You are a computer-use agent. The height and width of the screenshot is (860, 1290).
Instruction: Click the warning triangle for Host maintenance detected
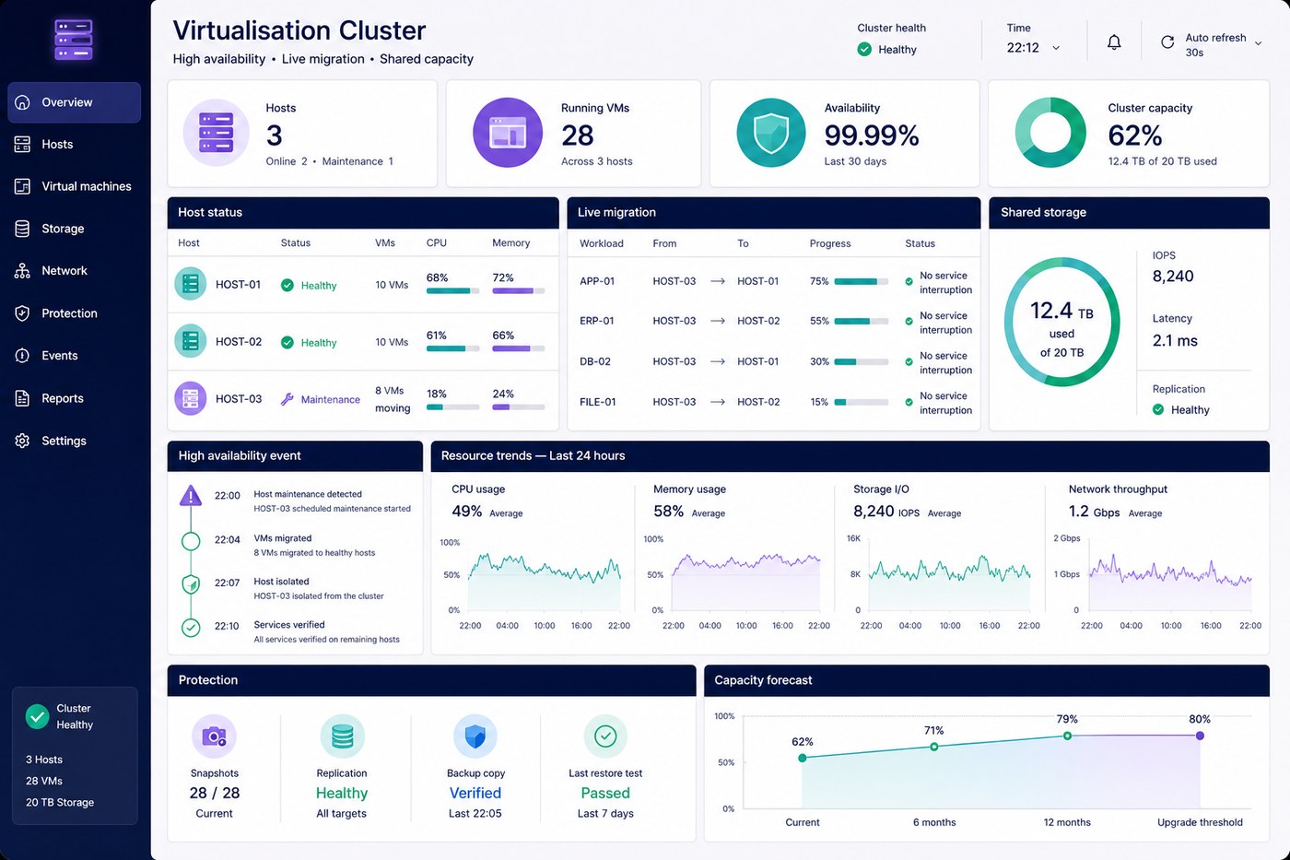click(191, 496)
